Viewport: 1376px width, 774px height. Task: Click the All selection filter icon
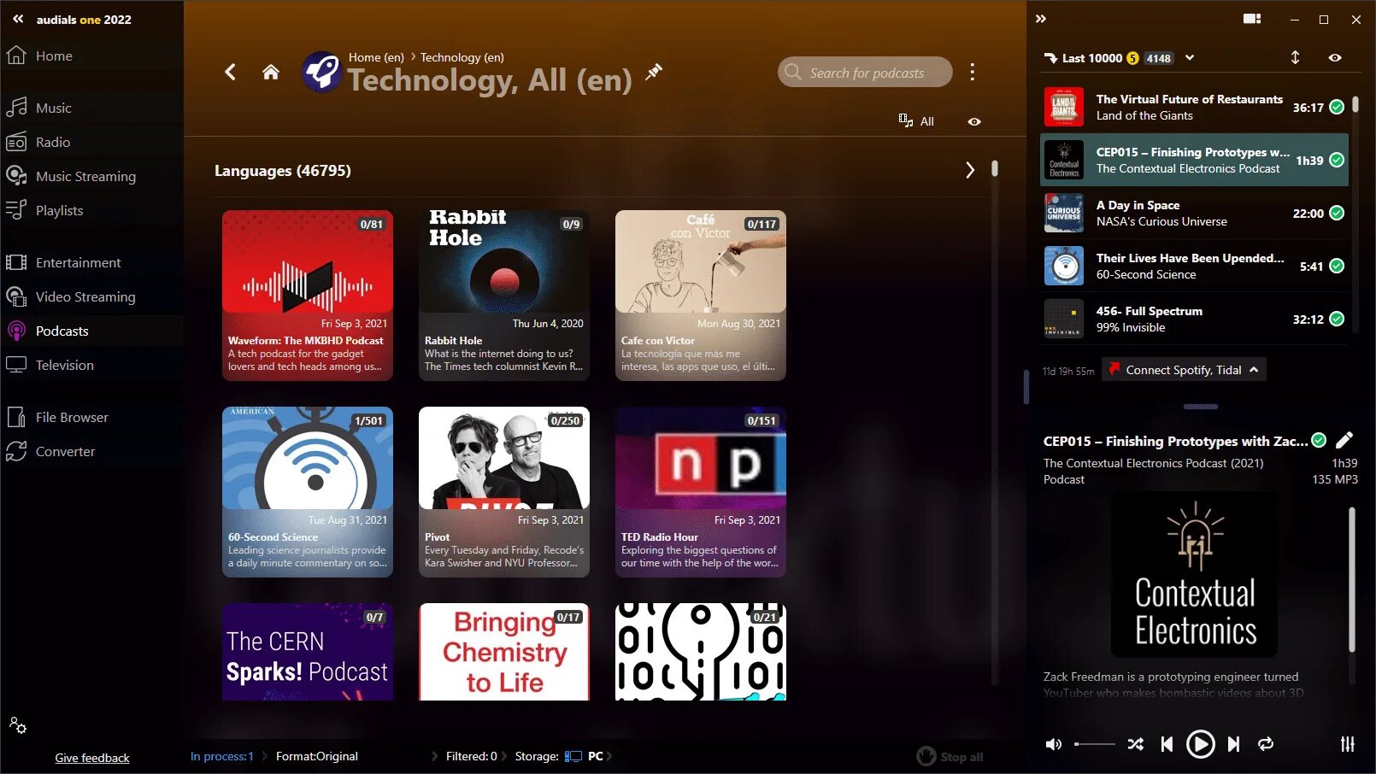(x=916, y=121)
